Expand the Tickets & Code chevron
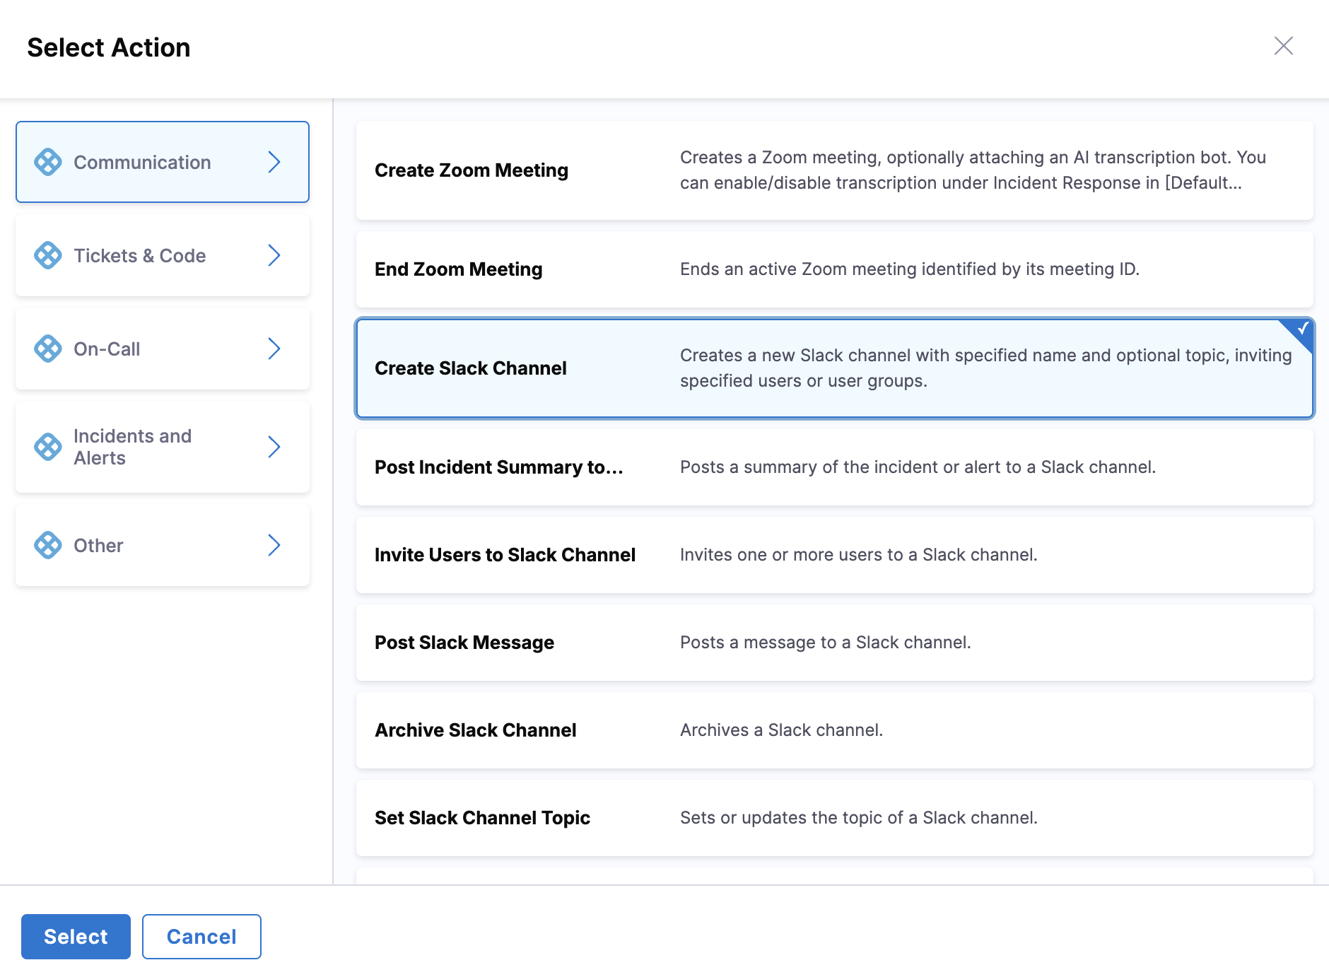Image resolution: width=1329 pixels, height=977 pixels. pyautogui.click(x=274, y=255)
